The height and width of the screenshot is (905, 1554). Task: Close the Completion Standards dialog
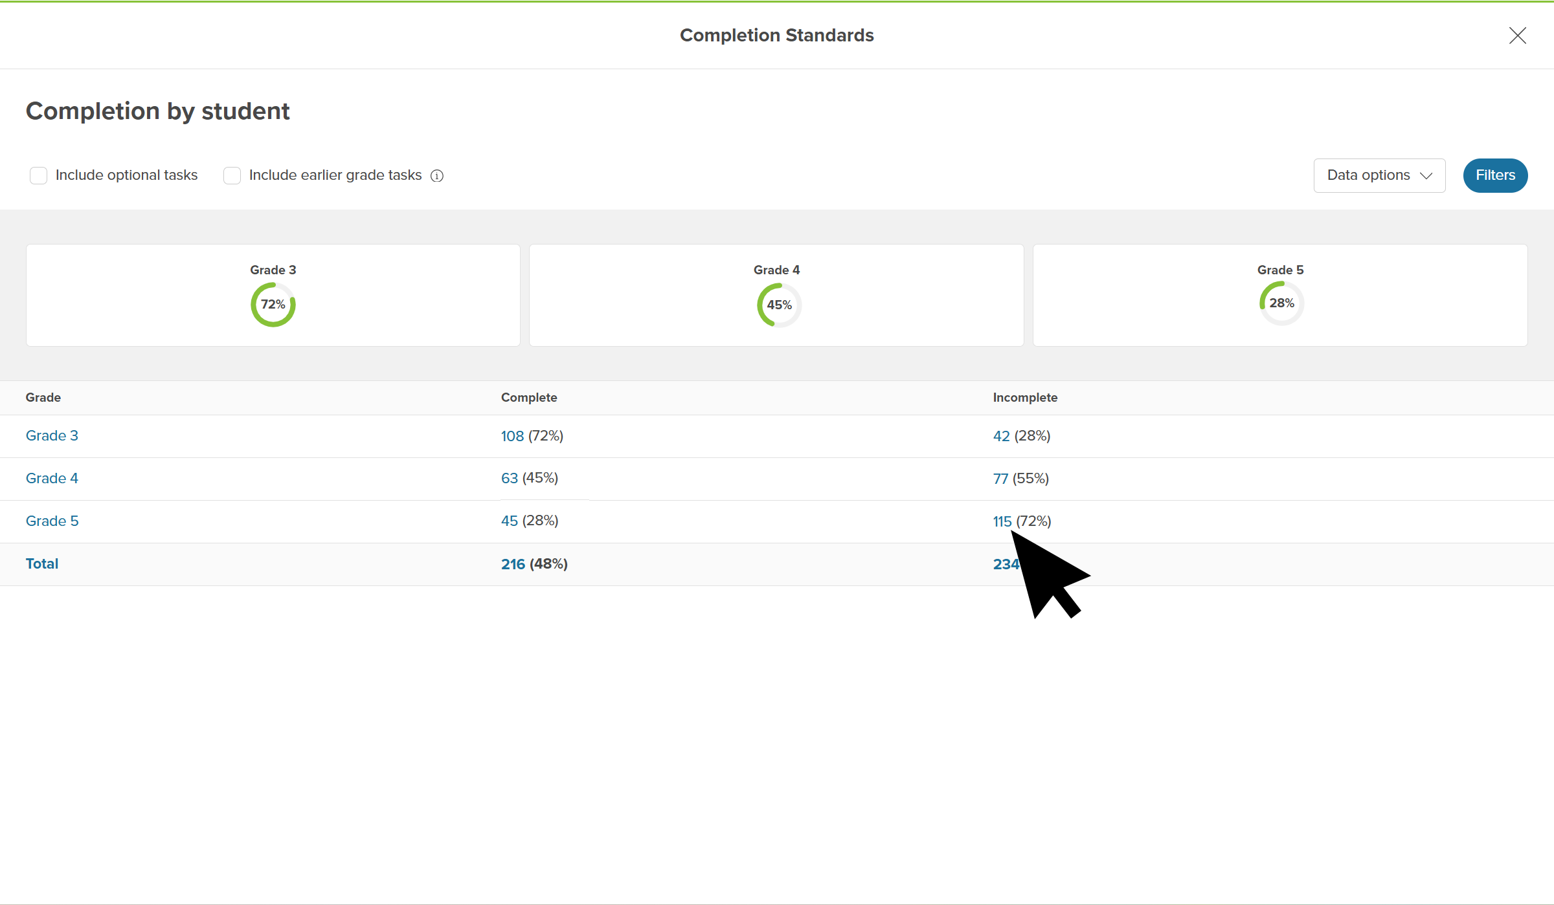pos(1517,36)
